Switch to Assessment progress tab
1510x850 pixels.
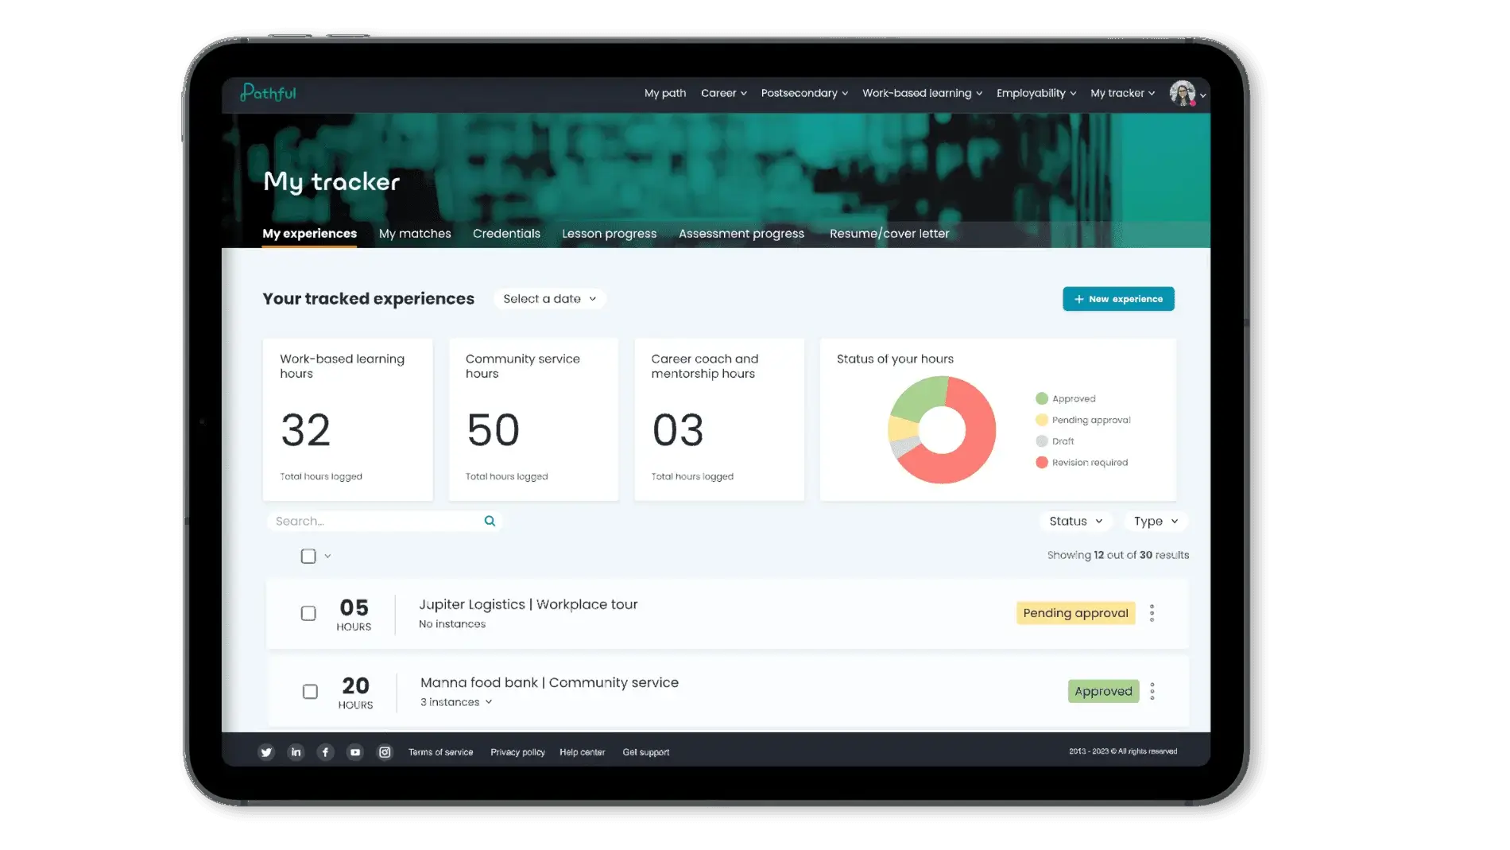click(741, 234)
